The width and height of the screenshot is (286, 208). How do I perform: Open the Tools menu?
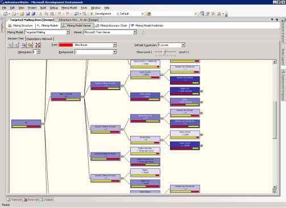tap(84, 8)
